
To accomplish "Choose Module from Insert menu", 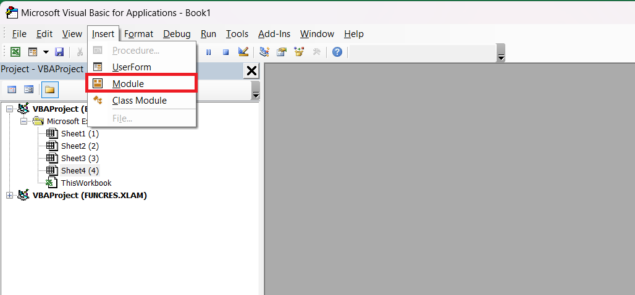I will 141,84.
